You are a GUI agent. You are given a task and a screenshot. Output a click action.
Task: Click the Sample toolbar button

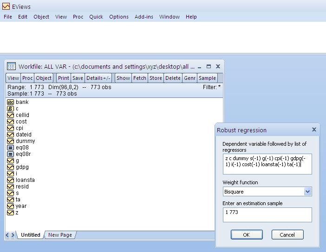click(207, 78)
